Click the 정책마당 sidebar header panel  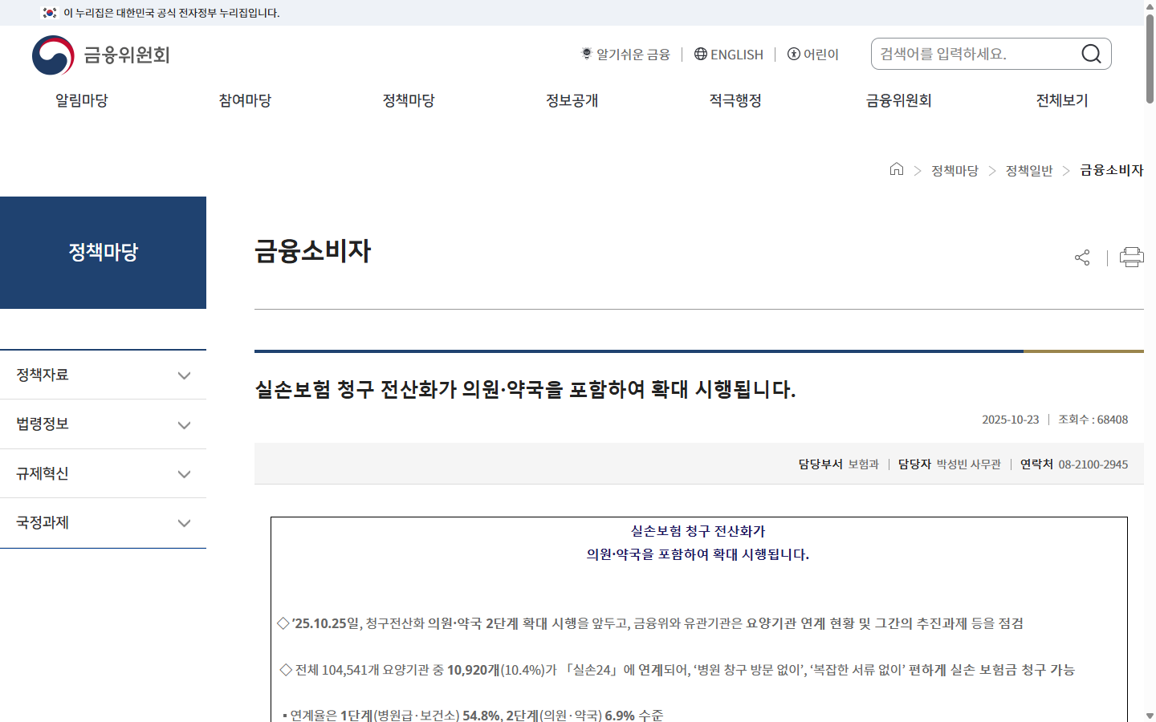point(103,253)
